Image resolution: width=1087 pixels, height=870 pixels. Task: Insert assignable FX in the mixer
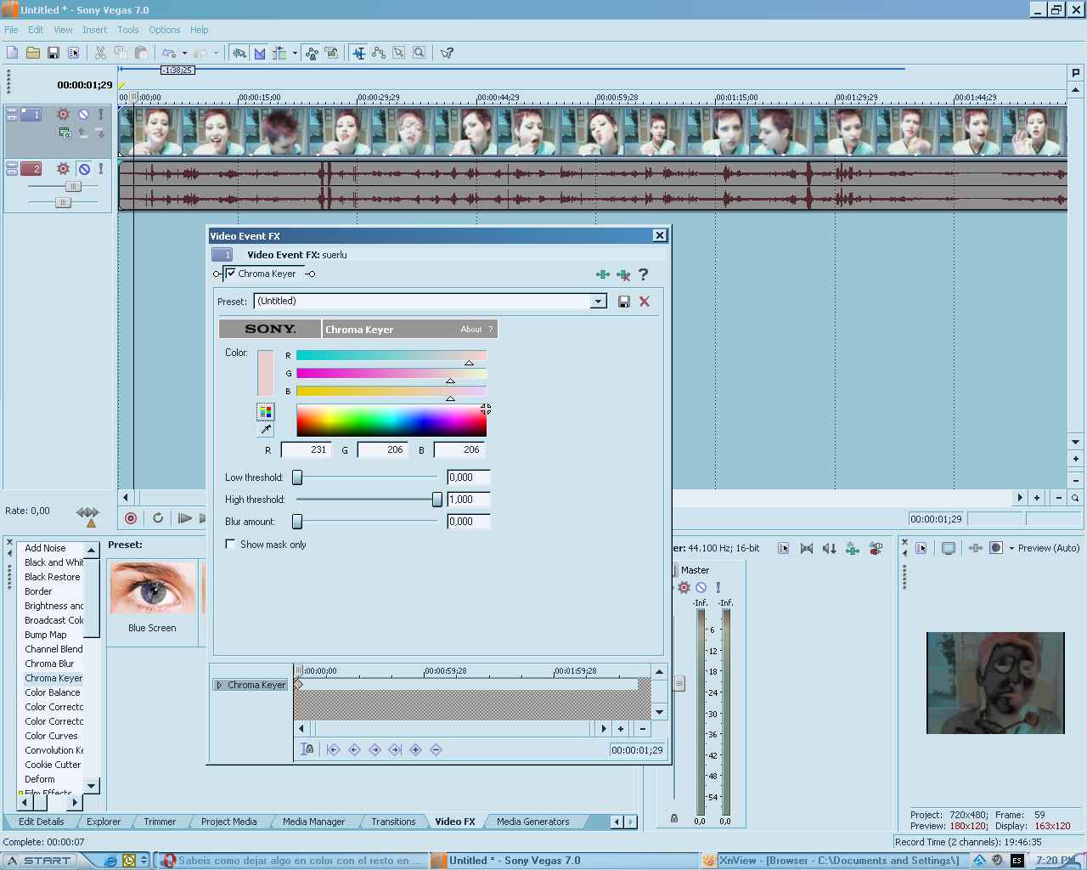[x=853, y=548]
